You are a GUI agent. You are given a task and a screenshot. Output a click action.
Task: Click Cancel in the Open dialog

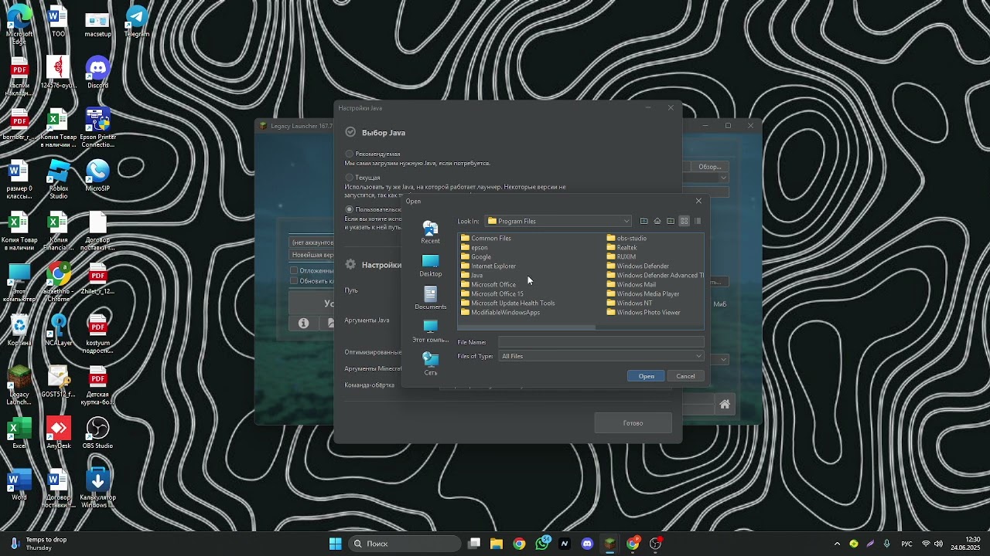pos(685,376)
